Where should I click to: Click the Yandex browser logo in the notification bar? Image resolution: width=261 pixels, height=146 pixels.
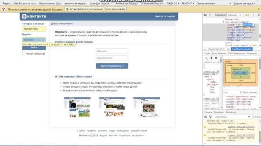(x=3, y=9)
